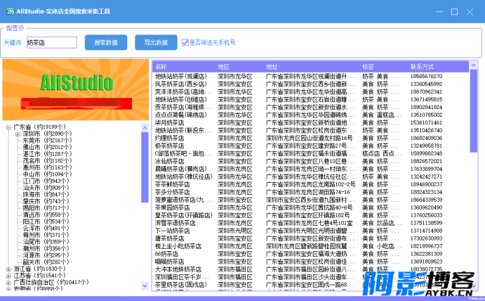Click the AliStudio banner logo image
Viewport: 485px width, 301px height.
[x=75, y=89]
